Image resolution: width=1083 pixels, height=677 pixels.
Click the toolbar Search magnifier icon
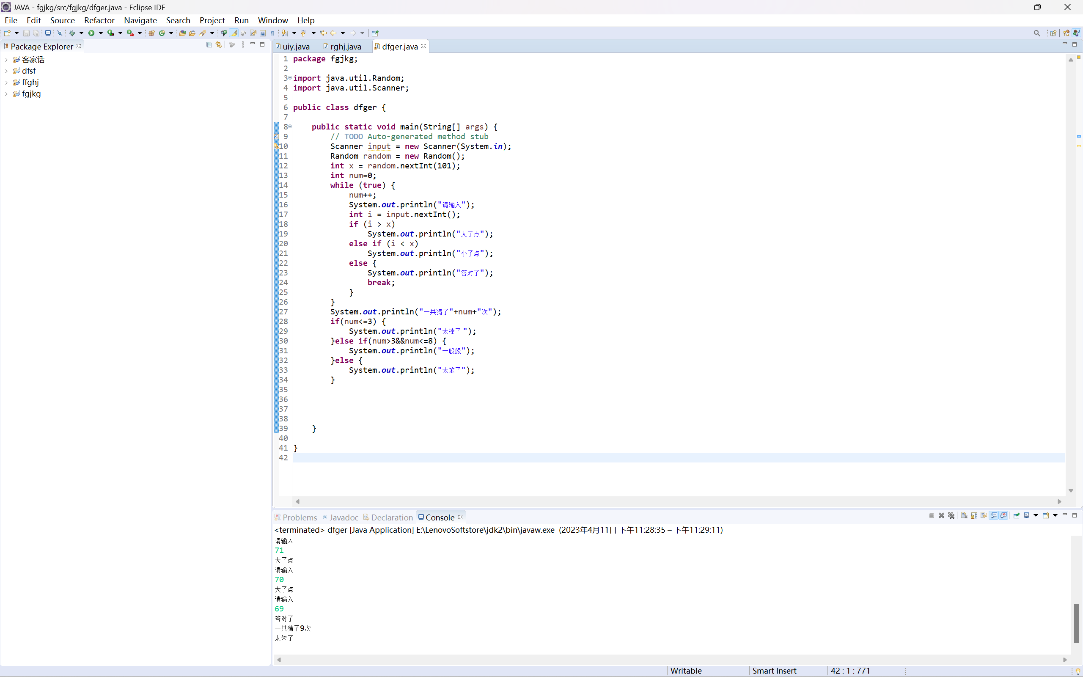click(1036, 33)
